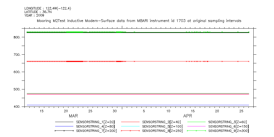The width and height of the screenshot is (274, 137).
Task: Click the SENSORSTRING_1[Z=20] legend label
Action: pos(97,122)
